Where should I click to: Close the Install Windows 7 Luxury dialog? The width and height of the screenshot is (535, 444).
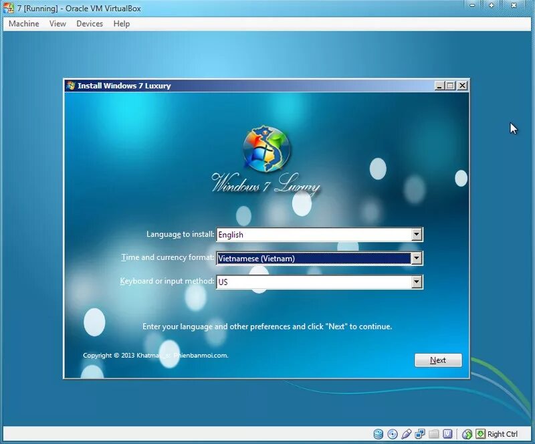(x=462, y=86)
